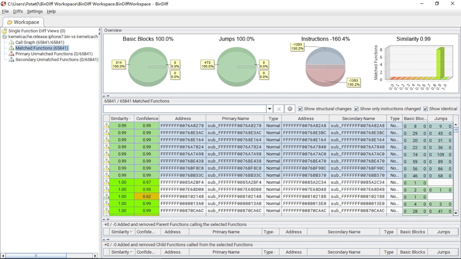Image resolution: width=461 pixels, height=259 pixels.
Task: Click the workspace tree horizontal scrollbar thumb
Action: click(36, 256)
